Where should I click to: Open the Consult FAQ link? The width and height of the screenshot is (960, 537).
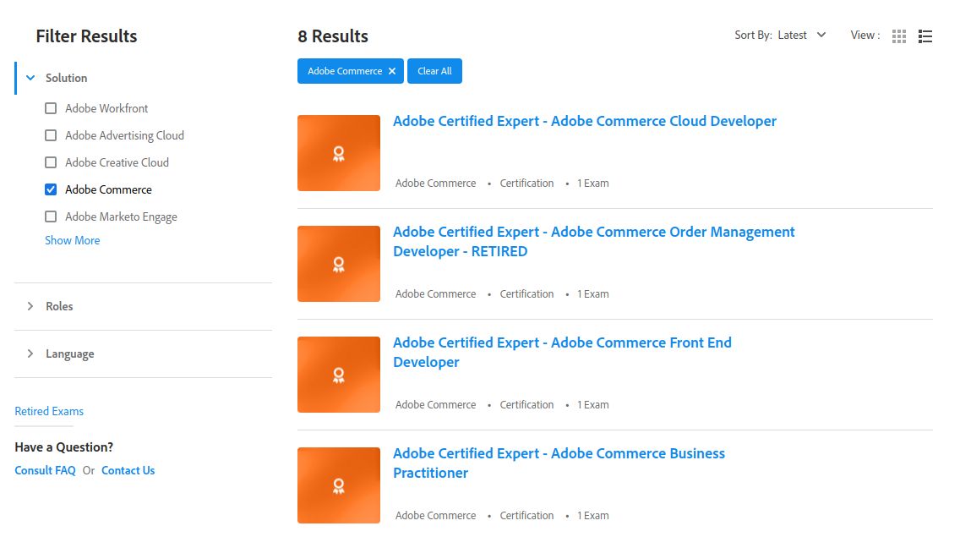click(x=45, y=470)
